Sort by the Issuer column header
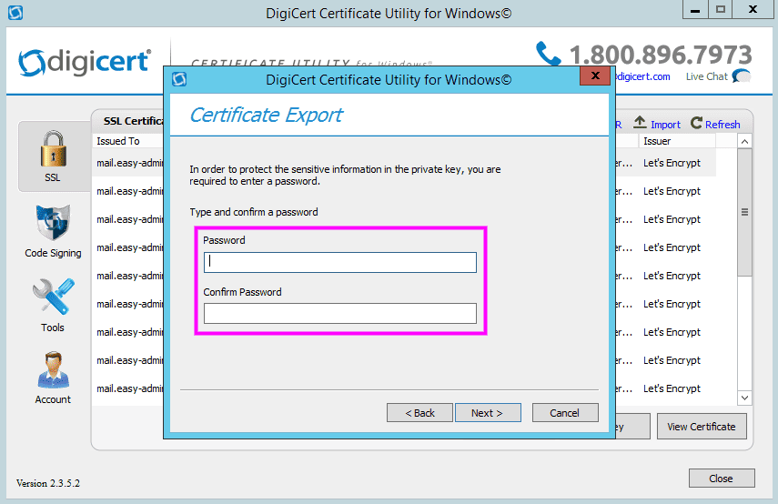778x504 pixels. 677,141
